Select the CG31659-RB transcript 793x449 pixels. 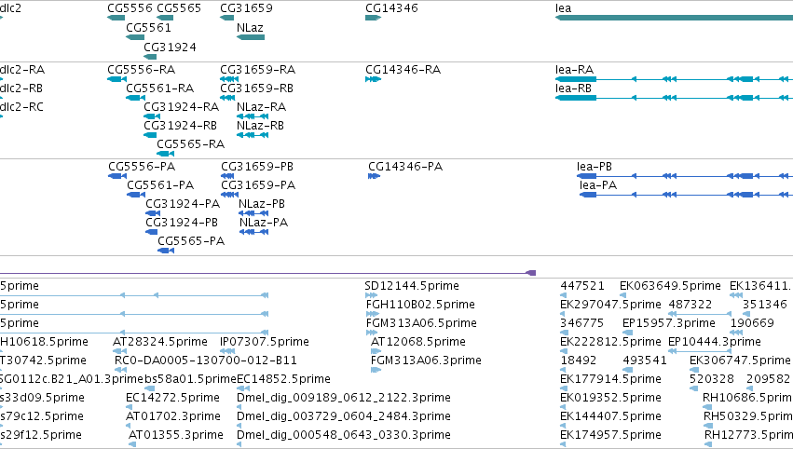tap(227, 98)
